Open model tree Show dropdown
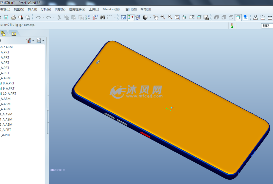Image resolution: width=273 pixels, height=184 pixels. pyautogui.click(x=40, y=41)
